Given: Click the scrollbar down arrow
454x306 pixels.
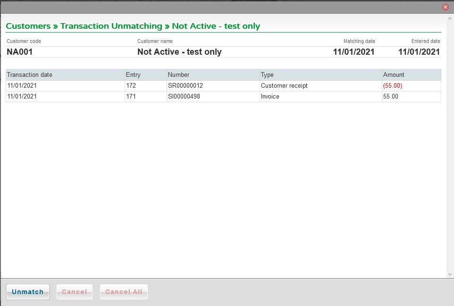Looking at the screenshot, I should tap(450, 274).
